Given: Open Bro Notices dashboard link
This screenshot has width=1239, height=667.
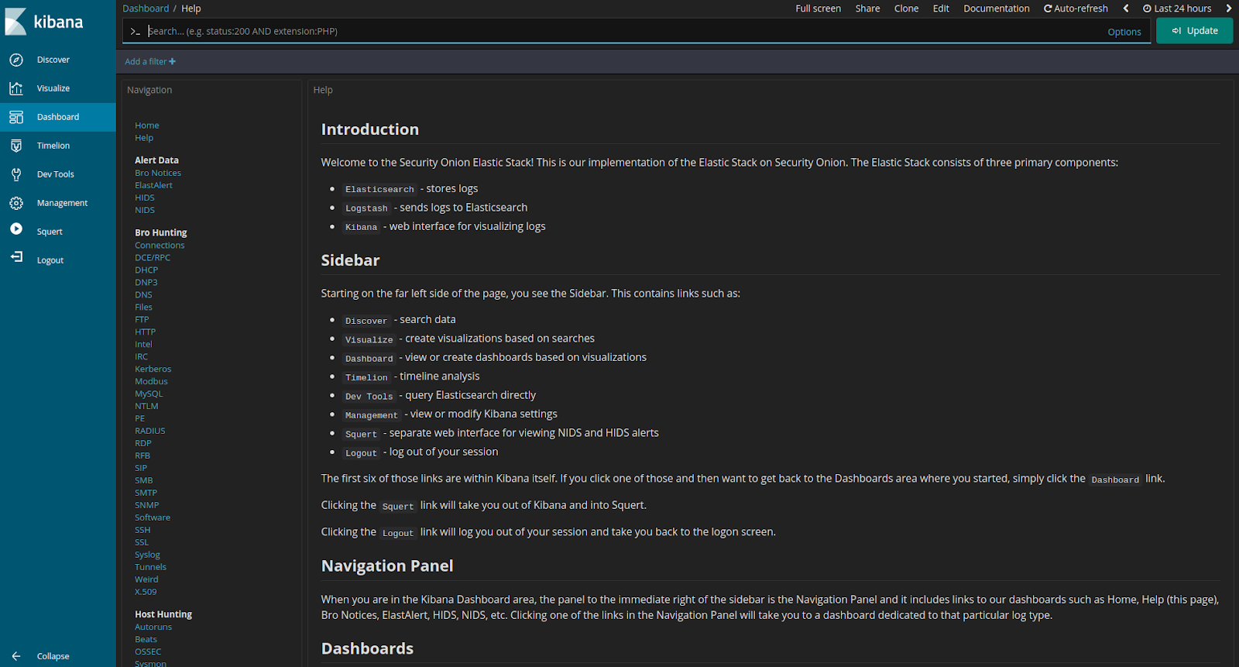Looking at the screenshot, I should tap(158, 173).
